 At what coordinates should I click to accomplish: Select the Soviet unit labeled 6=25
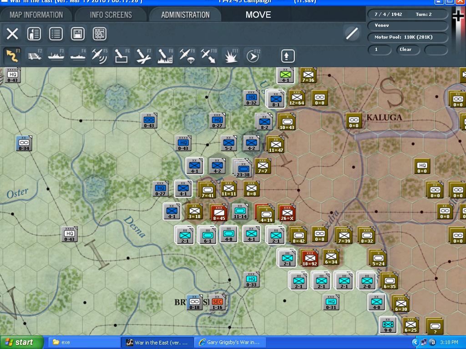pyautogui.click(x=410, y=324)
